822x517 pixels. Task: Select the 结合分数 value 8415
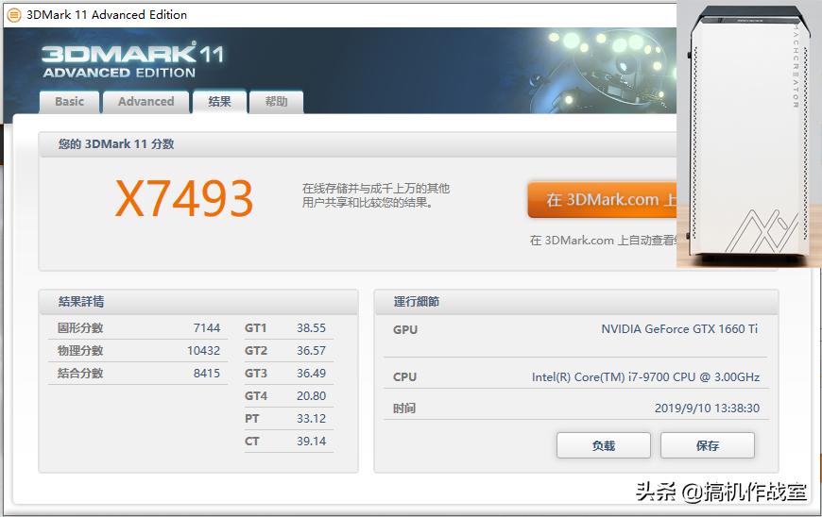pyautogui.click(x=207, y=373)
